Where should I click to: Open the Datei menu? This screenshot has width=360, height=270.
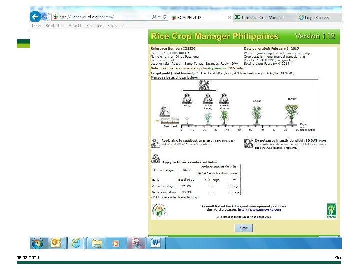click(36, 26)
